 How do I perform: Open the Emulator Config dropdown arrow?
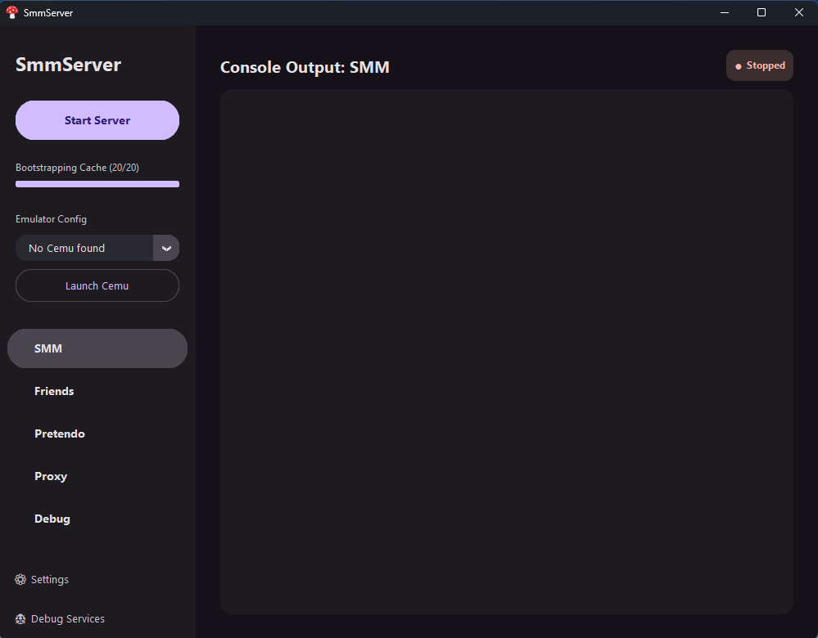(x=166, y=248)
